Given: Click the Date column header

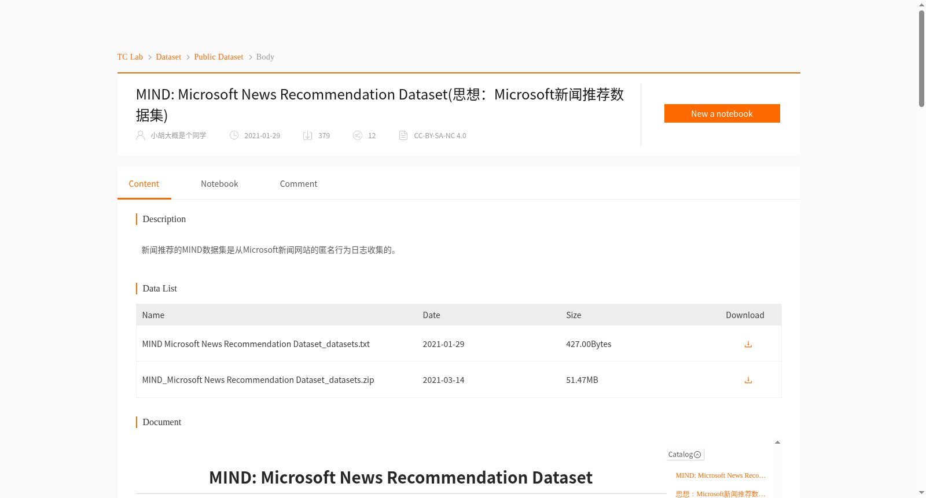Looking at the screenshot, I should [431, 315].
